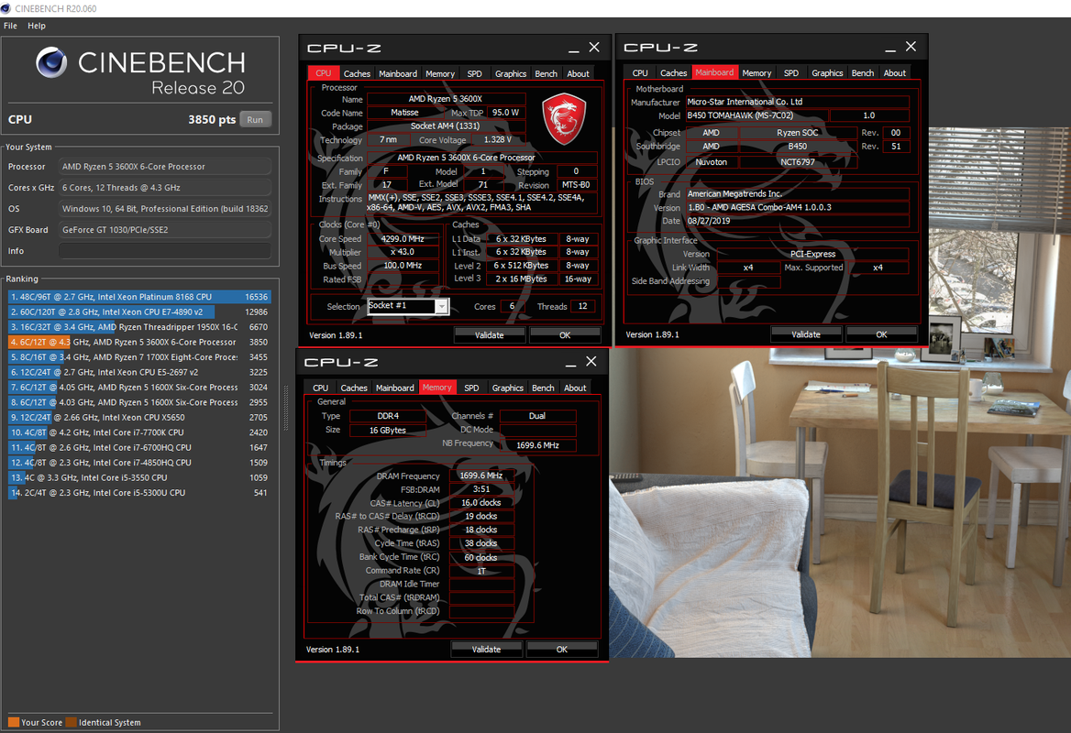Screen dimensions: 1071x733
Task: Open the File menu
Action: 10,26
